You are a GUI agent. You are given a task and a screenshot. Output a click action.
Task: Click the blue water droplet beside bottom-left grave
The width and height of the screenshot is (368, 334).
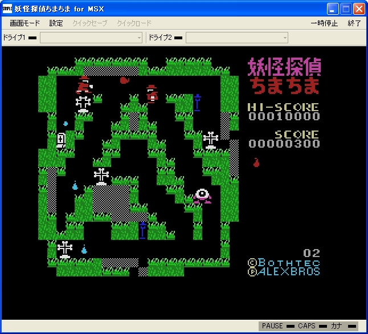click(84, 250)
